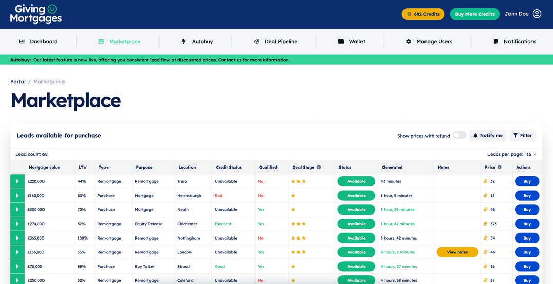Buy the Neath lead
The height and width of the screenshot is (284, 553).
tap(527, 210)
